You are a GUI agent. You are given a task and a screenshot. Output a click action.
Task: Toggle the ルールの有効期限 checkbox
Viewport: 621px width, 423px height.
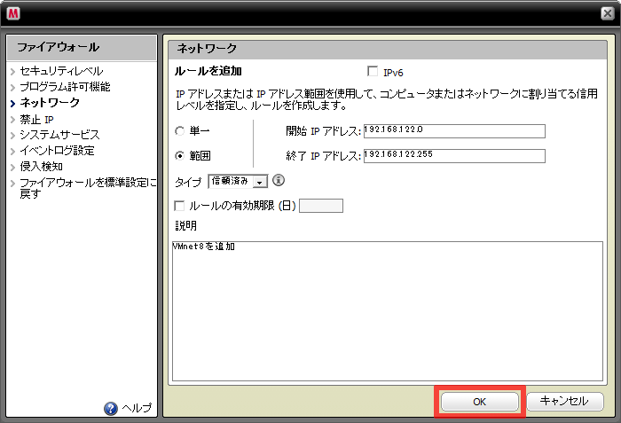click(180, 206)
